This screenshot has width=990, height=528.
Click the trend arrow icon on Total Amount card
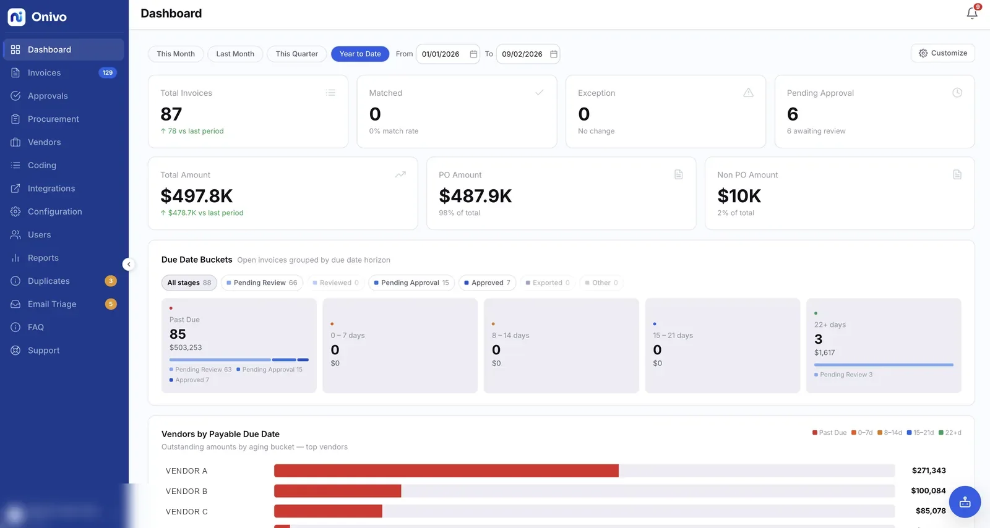[x=400, y=174]
